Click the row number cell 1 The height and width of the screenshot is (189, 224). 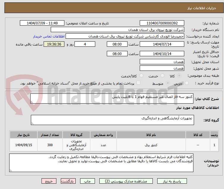[214, 145]
